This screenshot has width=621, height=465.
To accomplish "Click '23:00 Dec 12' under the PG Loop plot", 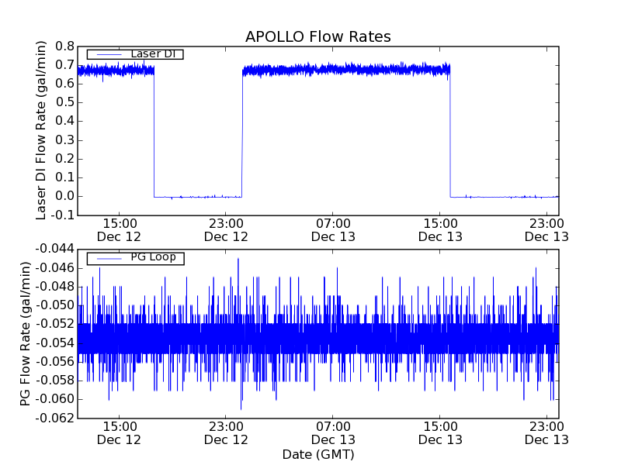I will coord(226,433).
